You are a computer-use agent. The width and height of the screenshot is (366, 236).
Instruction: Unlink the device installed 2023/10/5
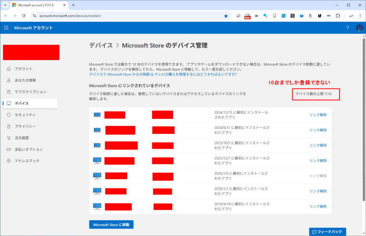pos(318,145)
